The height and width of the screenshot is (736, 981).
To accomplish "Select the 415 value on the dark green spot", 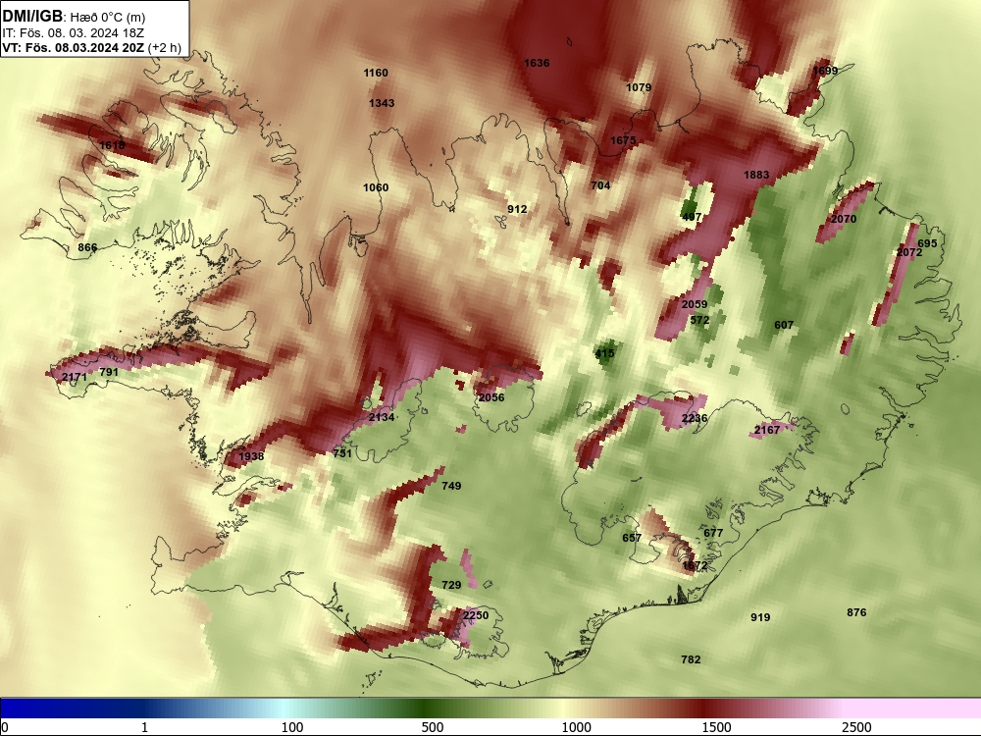I will coord(604,353).
